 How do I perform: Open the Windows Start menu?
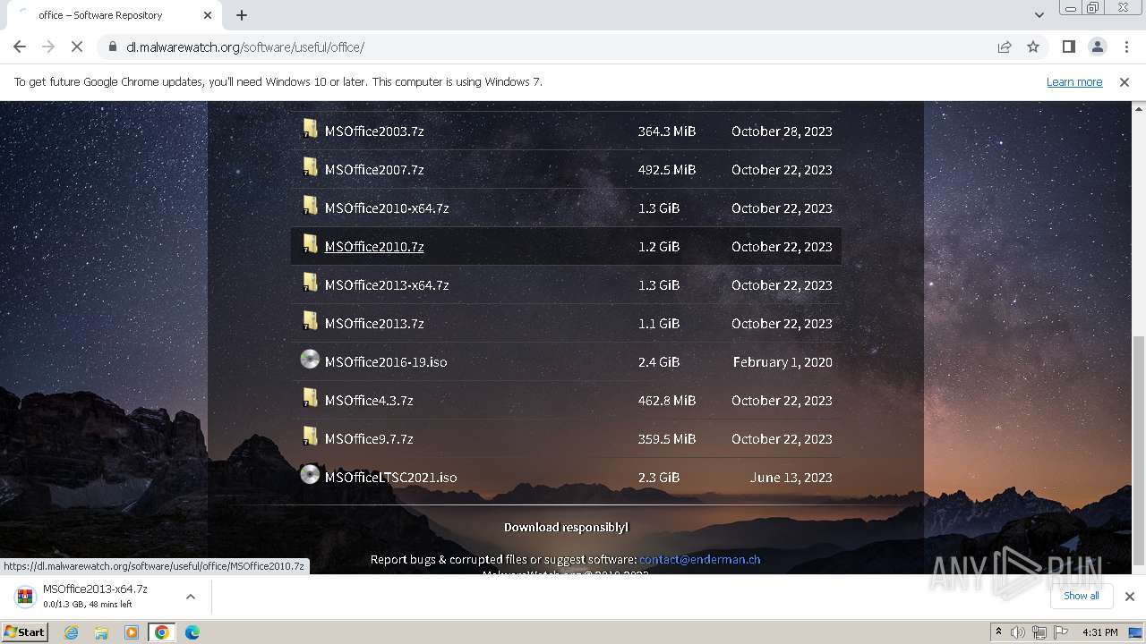[x=25, y=632]
